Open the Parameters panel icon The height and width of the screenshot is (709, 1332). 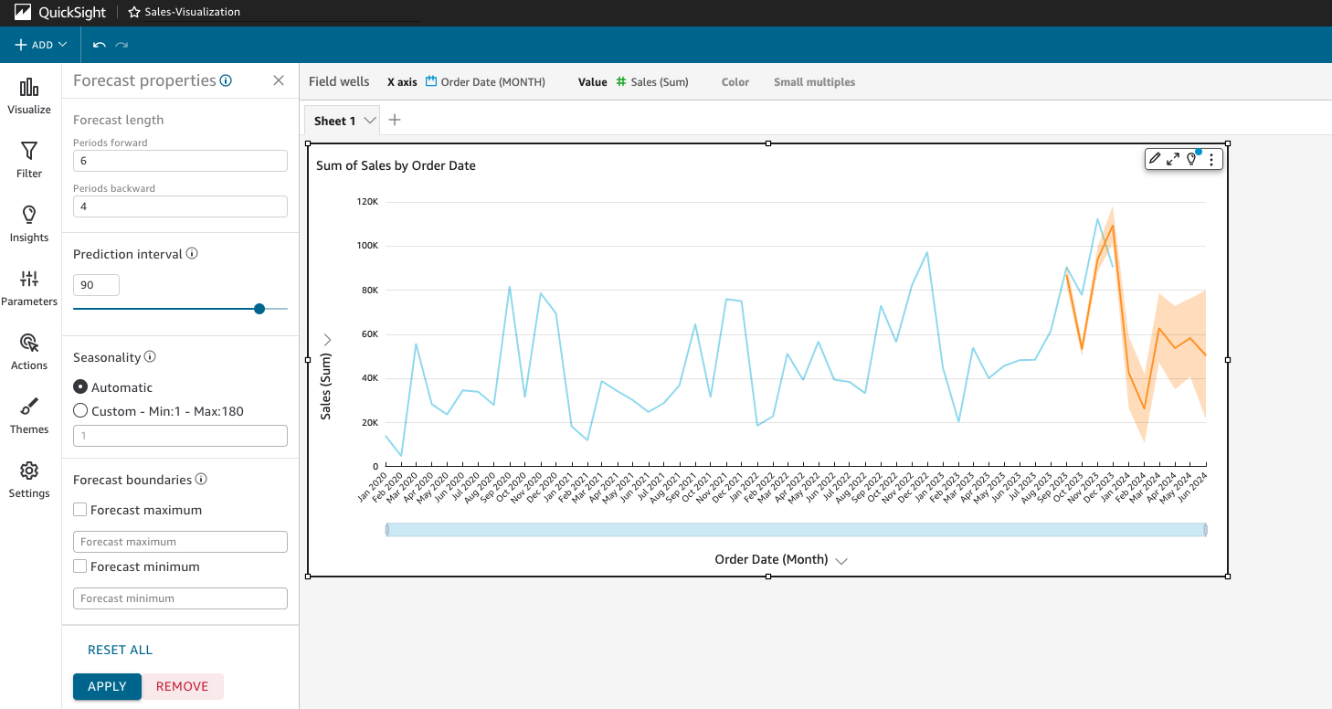pos(28,284)
